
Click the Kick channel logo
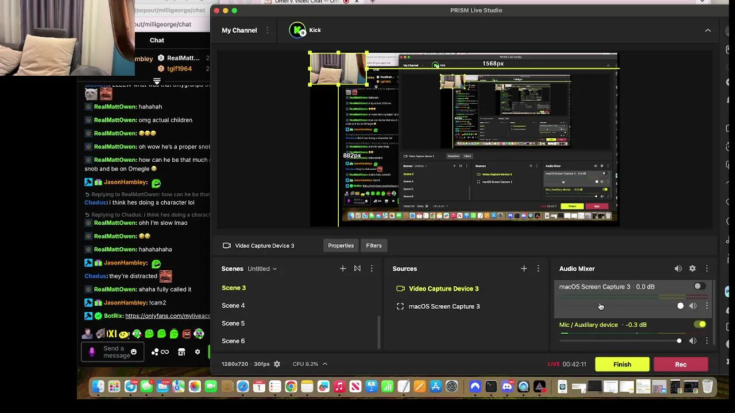click(x=297, y=30)
